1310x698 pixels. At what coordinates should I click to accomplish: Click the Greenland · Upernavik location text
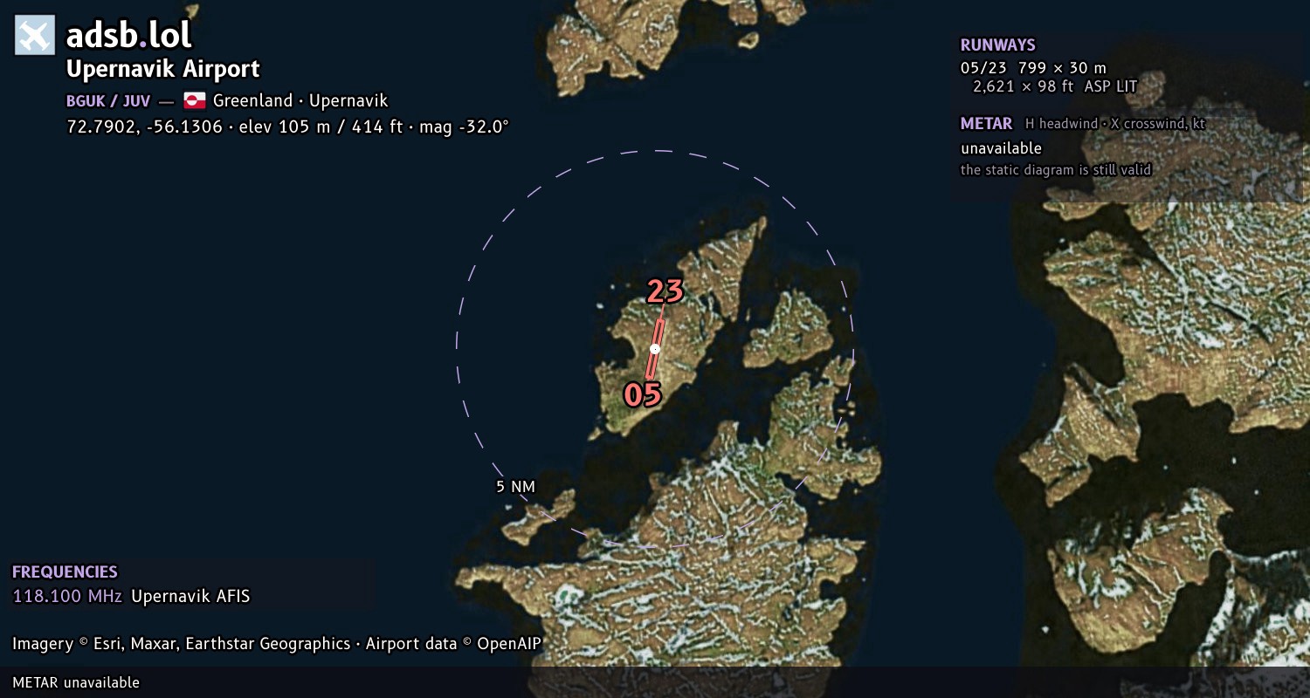point(300,101)
